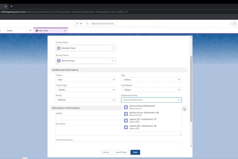
Task: Close the New Case tab
Action: (65, 31)
